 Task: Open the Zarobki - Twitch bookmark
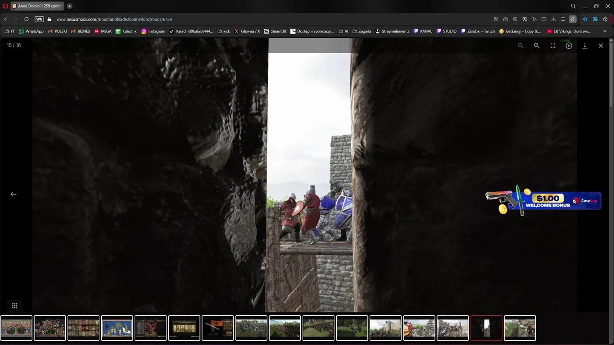478,31
